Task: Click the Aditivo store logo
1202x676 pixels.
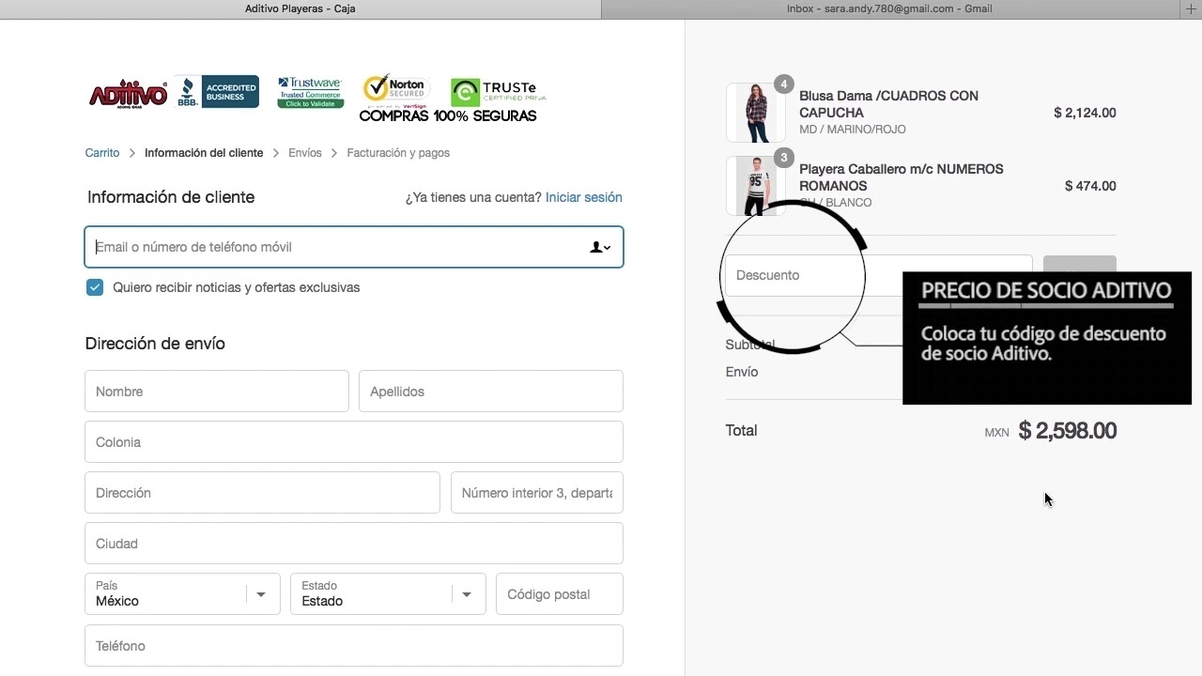Action: tap(128, 94)
